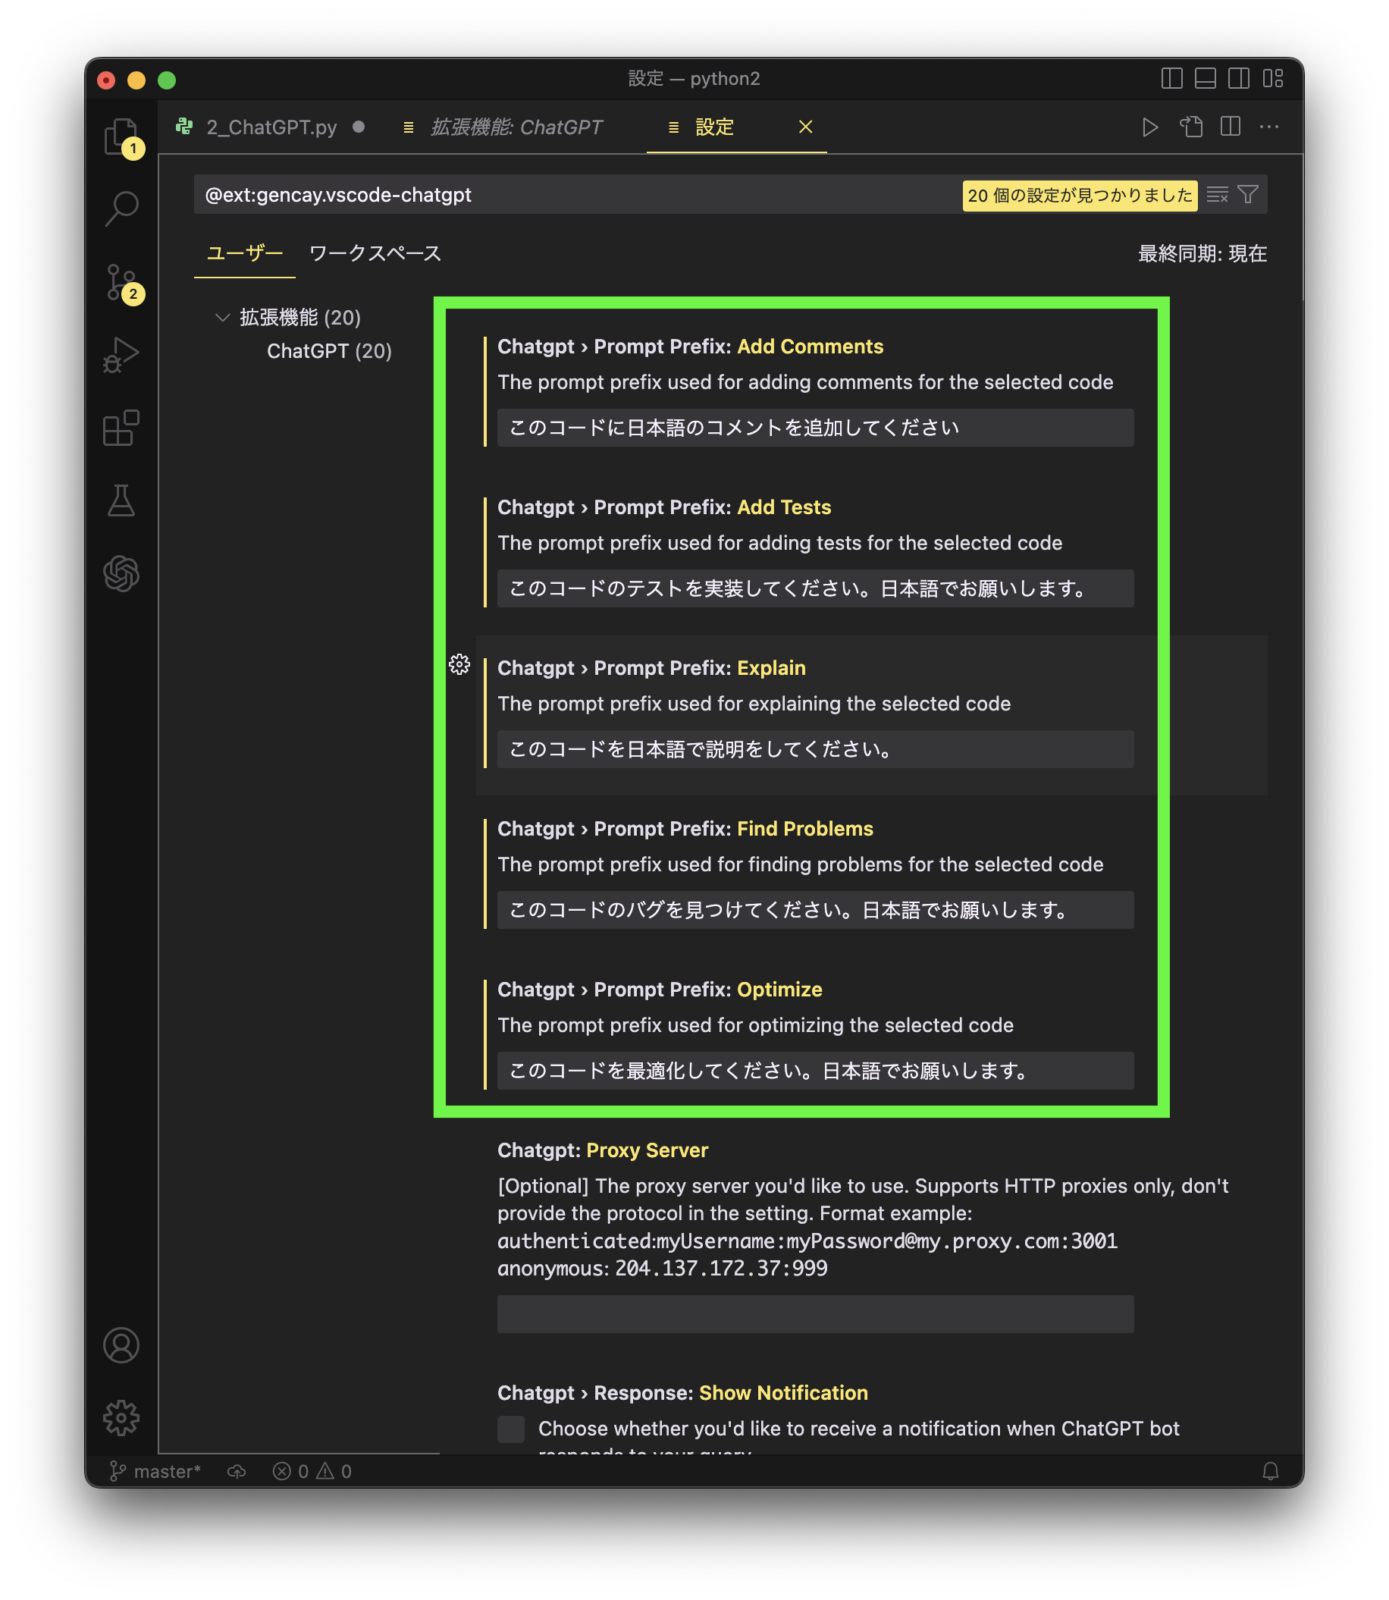
Task: Open the Search view in activity bar
Action: point(121,209)
